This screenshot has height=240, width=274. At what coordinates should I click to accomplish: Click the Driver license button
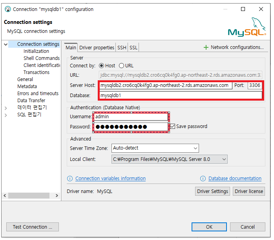point(249,191)
